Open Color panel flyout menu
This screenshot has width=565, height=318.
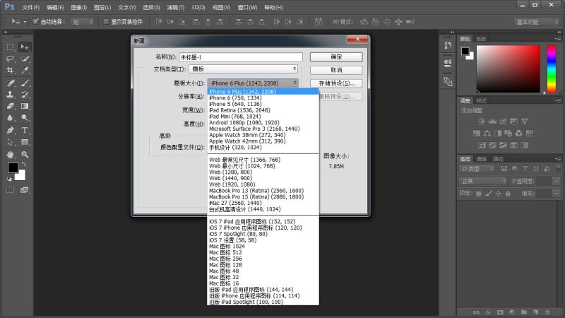tap(558, 39)
